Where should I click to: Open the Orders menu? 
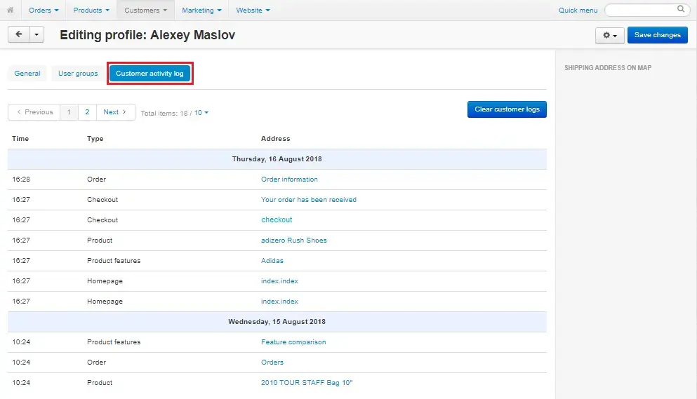click(x=43, y=11)
